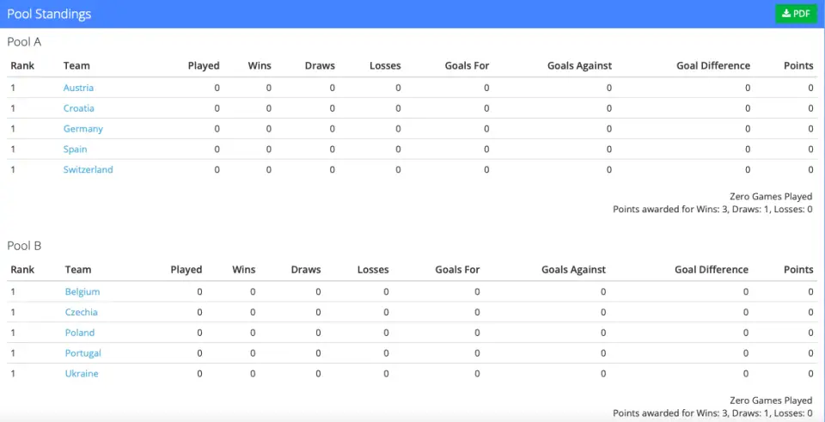Open the Ukraine team page
The image size is (825, 422).
(82, 374)
